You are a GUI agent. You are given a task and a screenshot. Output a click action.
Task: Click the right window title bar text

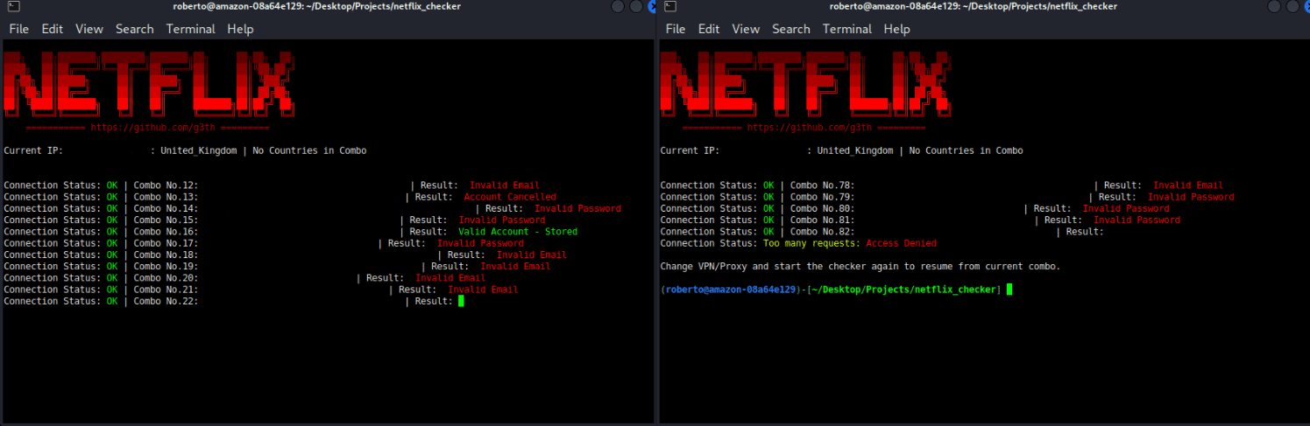(973, 6)
